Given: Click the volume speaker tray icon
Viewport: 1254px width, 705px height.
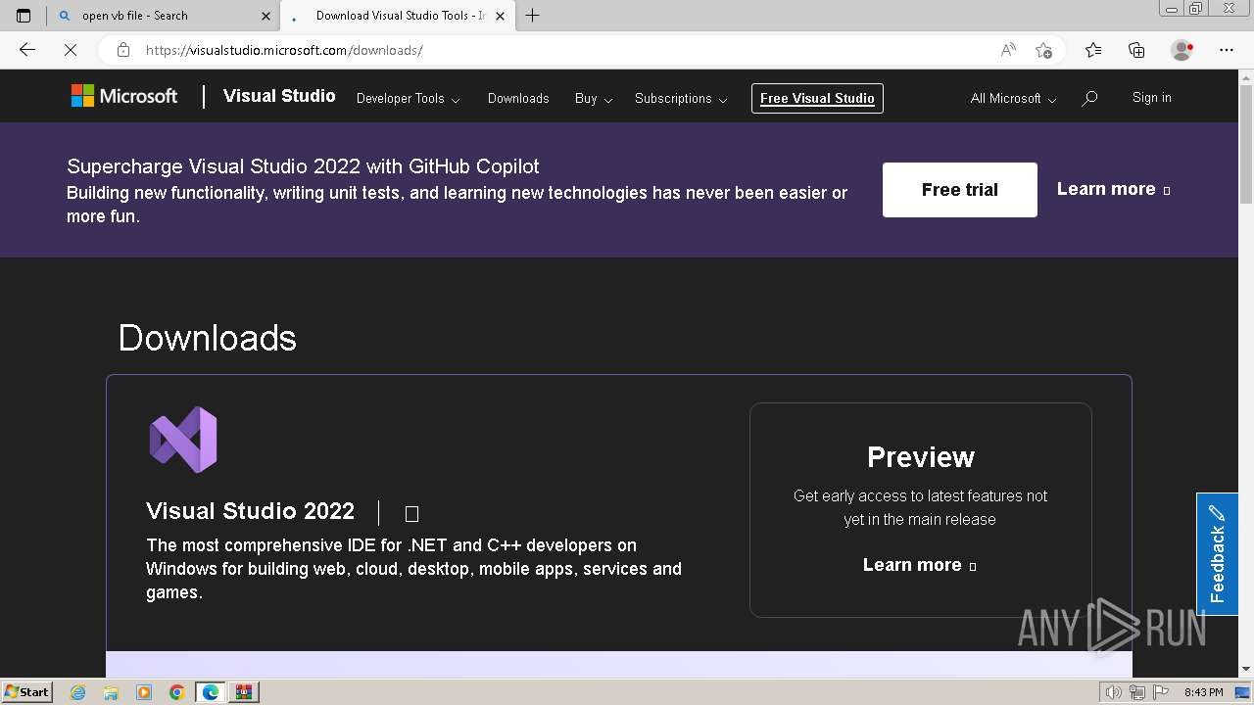Looking at the screenshot, I should [1114, 692].
